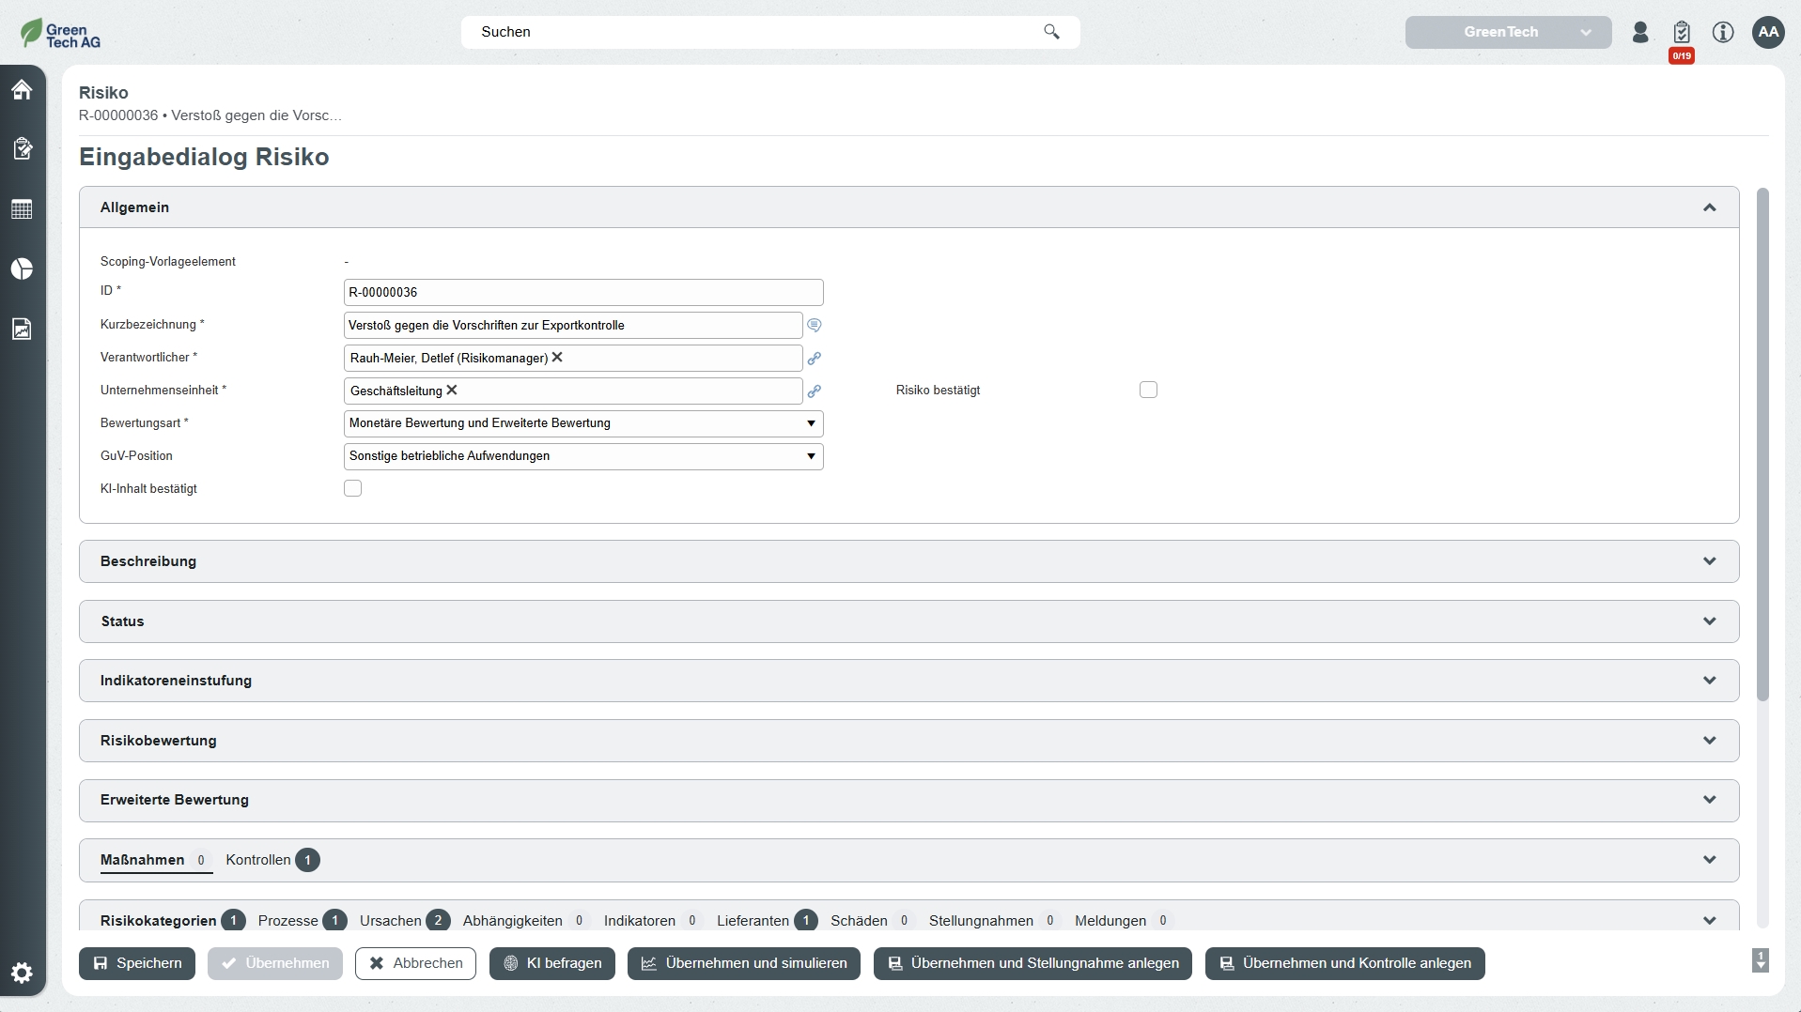This screenshot has height=1012, width=1801.
Task: Open the report chart icon in the sidebar
Action: pos(22,329)
